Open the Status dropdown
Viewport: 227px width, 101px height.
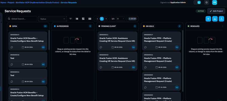tap(53, 19)
